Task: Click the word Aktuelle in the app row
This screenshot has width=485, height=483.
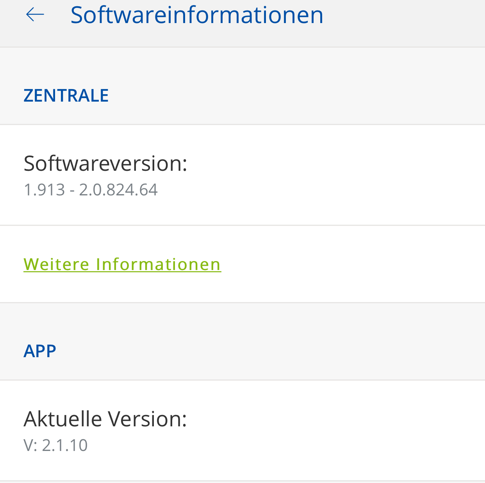Action: 63,419
